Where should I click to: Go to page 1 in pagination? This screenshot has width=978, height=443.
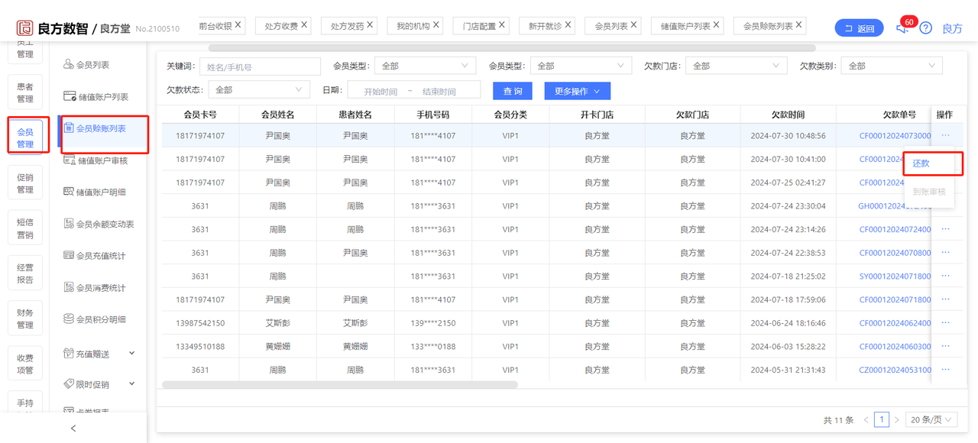[x=882, y=420]
